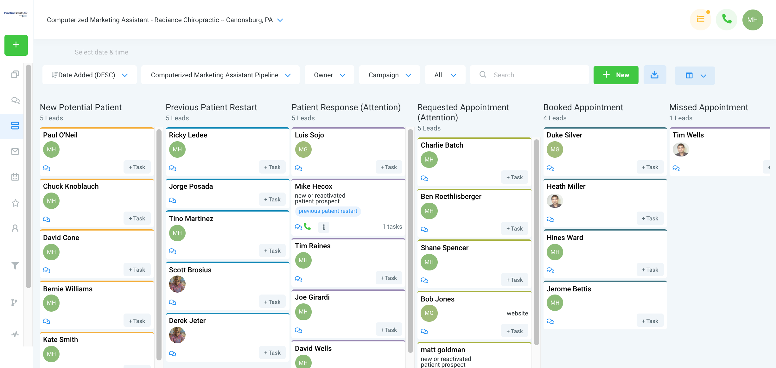This screenshot has width=776, height=368.
Task: Open the Owner filter dropdown
Action: [x=329, y=75]
